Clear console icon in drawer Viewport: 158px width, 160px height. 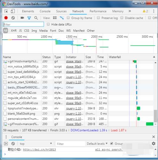(13, 144)
